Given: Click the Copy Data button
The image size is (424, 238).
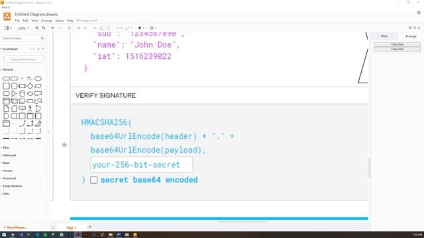Looking at the screenshot, I should click(x=397, y=49).
